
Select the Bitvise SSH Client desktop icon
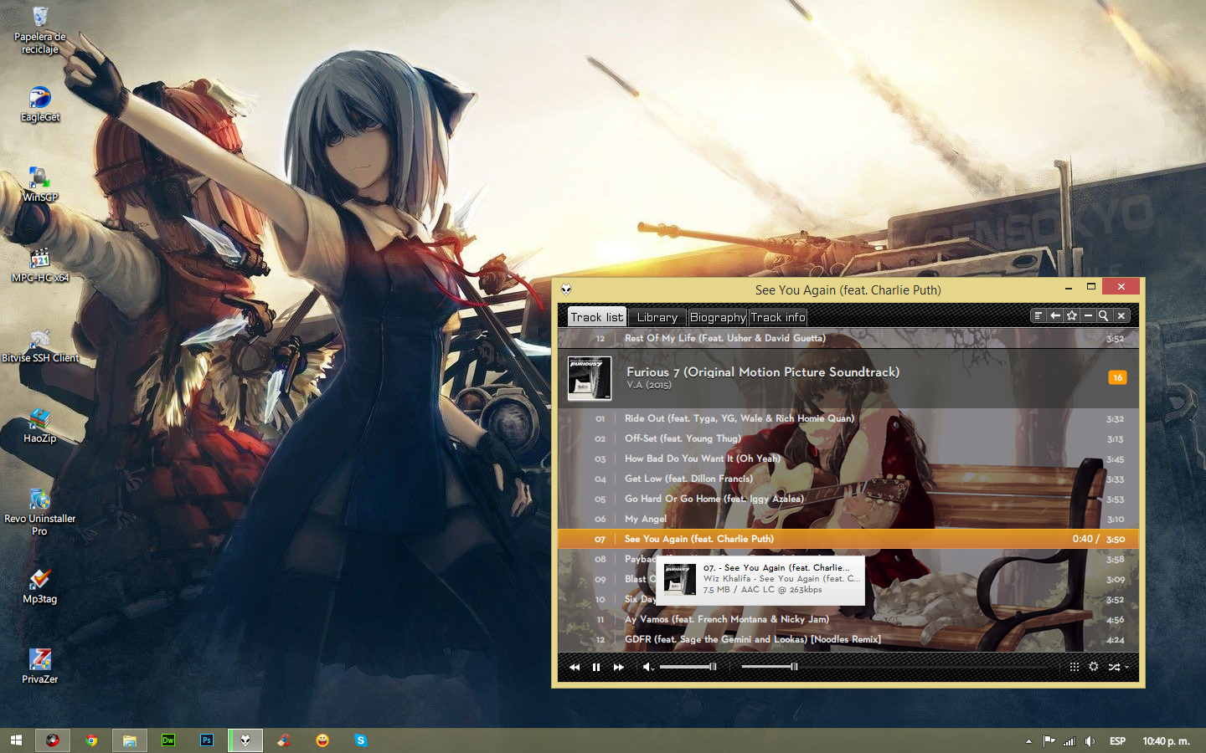(x=39, y=346)
